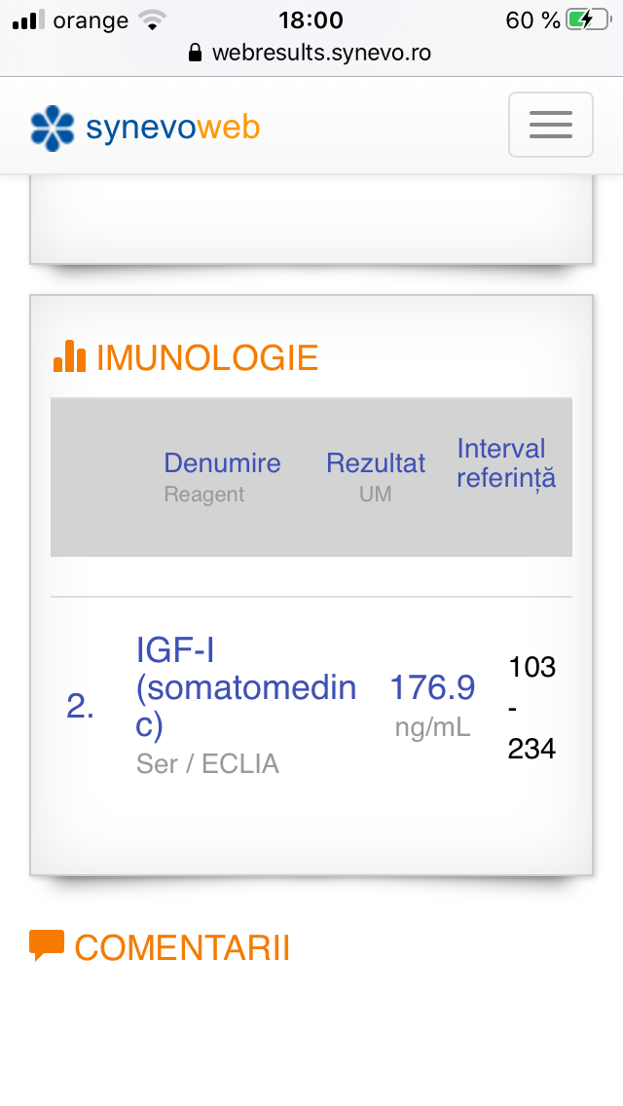Tap the COMENTARII section heading
Image resolution: width=623 pixels, height=1106 pixels.
tap(182, 947)
